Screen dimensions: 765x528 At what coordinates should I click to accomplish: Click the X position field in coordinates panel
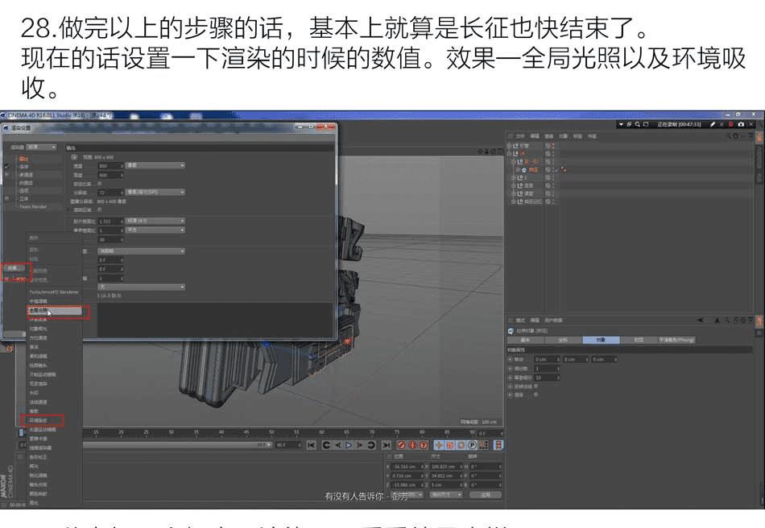click(408, 467)
